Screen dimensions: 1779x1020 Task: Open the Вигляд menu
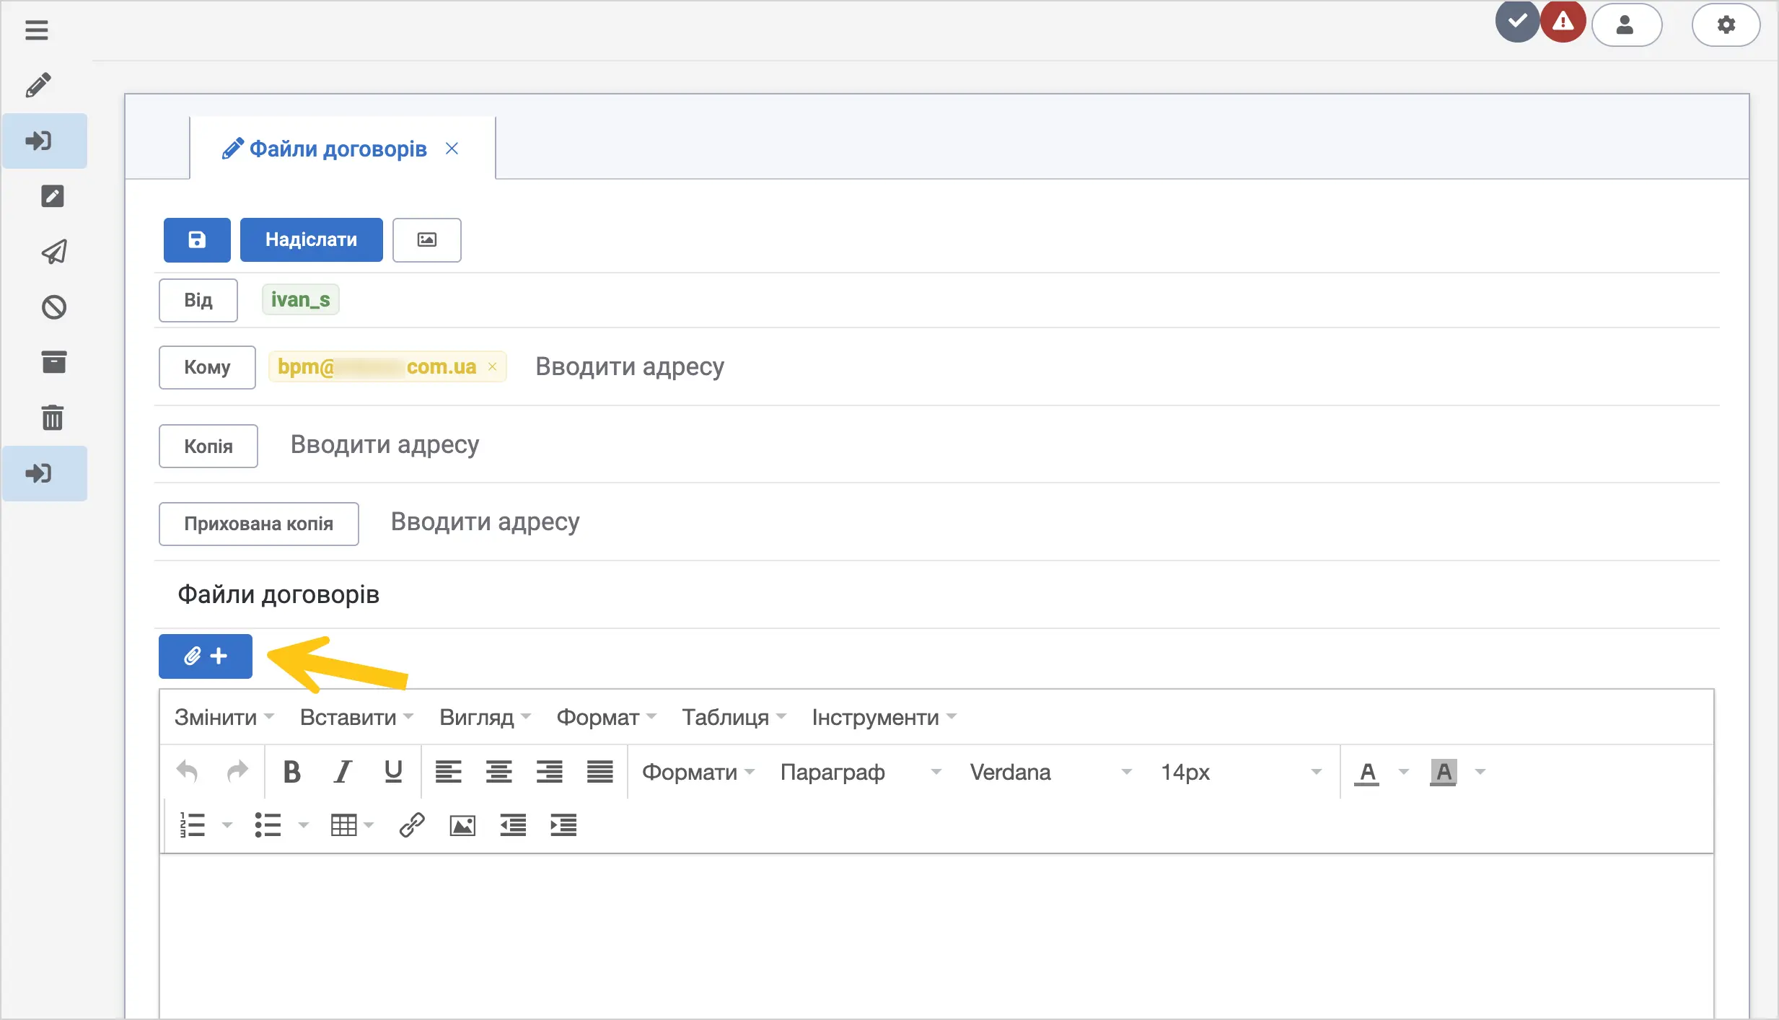pos(485,717)
